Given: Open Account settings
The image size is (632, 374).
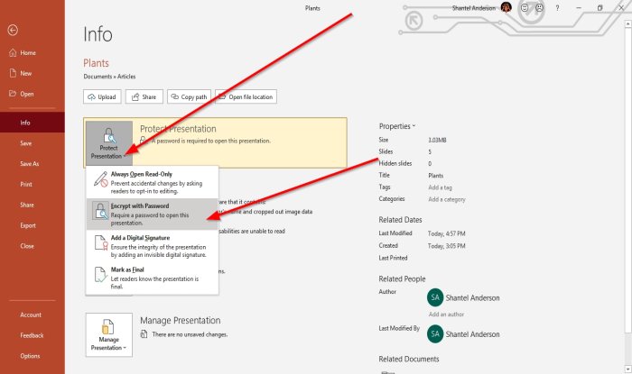Looking at the screenshot, I should 33,315.
